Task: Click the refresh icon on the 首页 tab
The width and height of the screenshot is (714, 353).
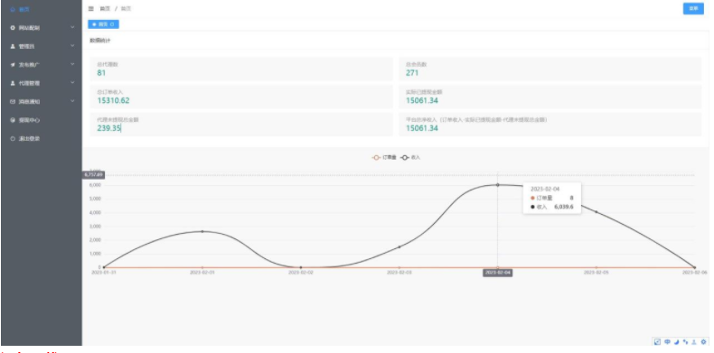Action: (x=112, y=24)
